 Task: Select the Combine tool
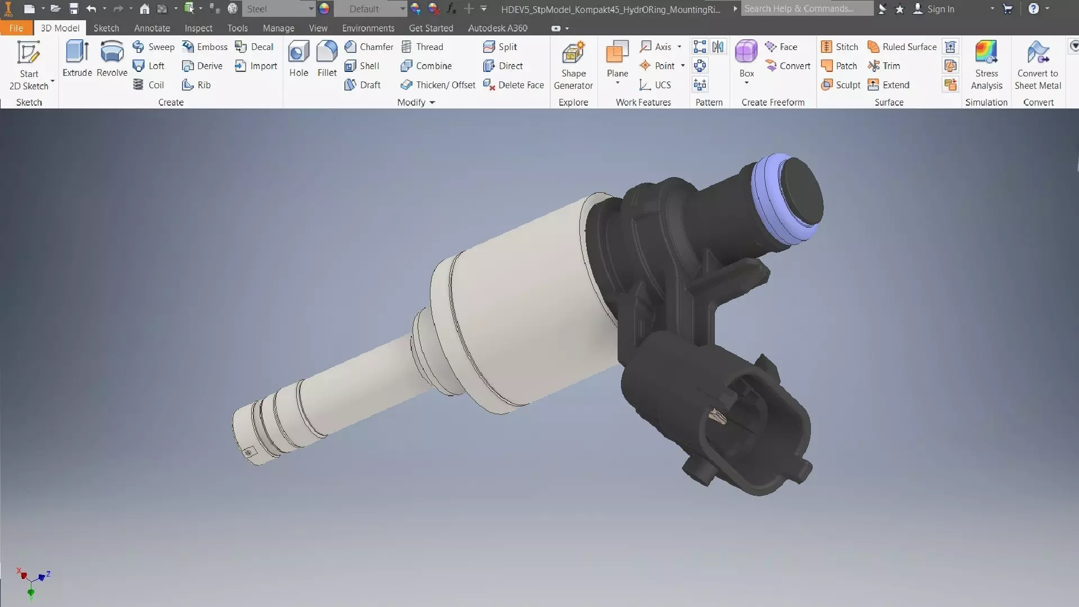tap(426, 66)
